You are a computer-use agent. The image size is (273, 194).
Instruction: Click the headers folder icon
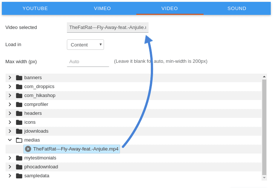click(x=19, y=113)
